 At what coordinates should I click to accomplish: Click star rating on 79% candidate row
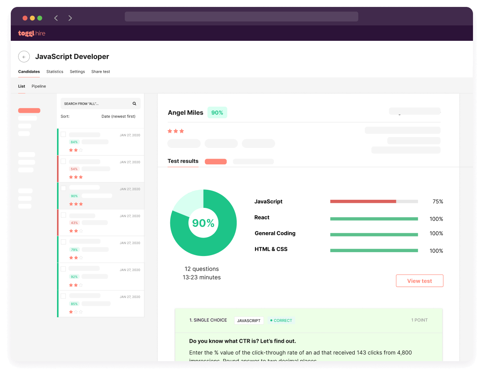pos(76,258)
